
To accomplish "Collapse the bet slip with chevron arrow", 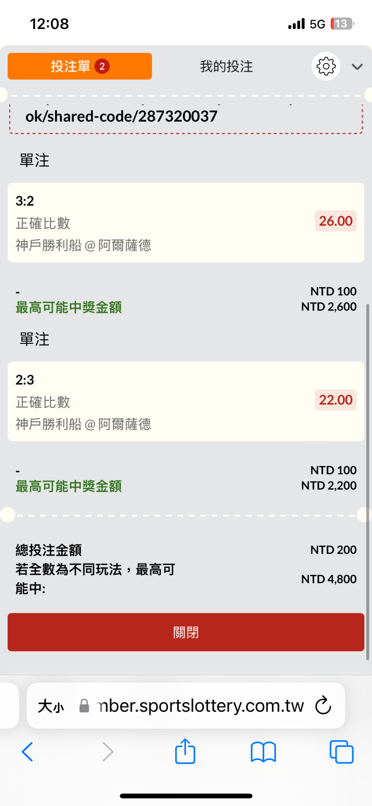I will pos(357,67).
